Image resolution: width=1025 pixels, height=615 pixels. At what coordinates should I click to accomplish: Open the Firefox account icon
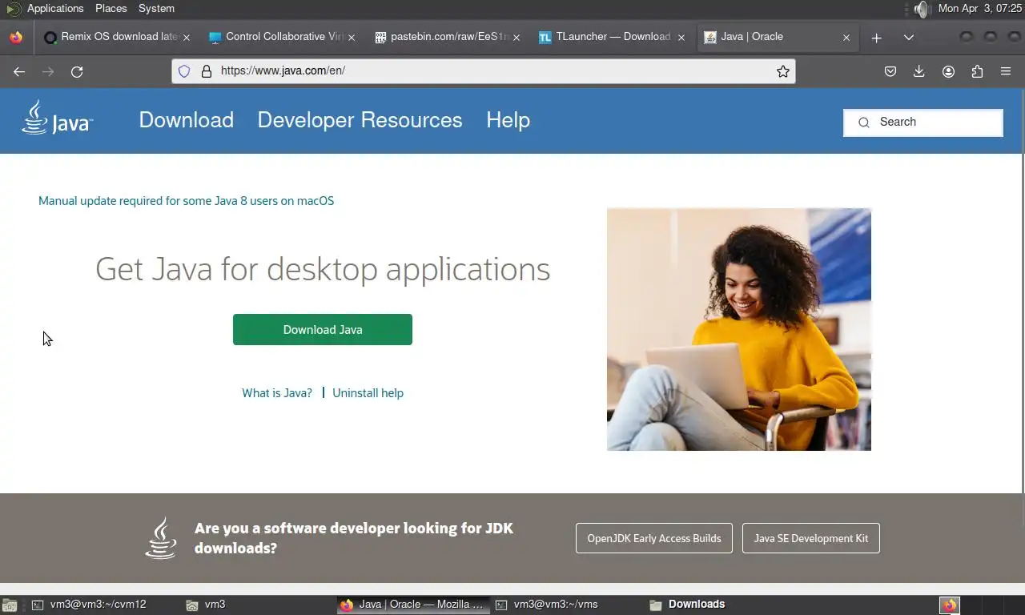[948, 71]
